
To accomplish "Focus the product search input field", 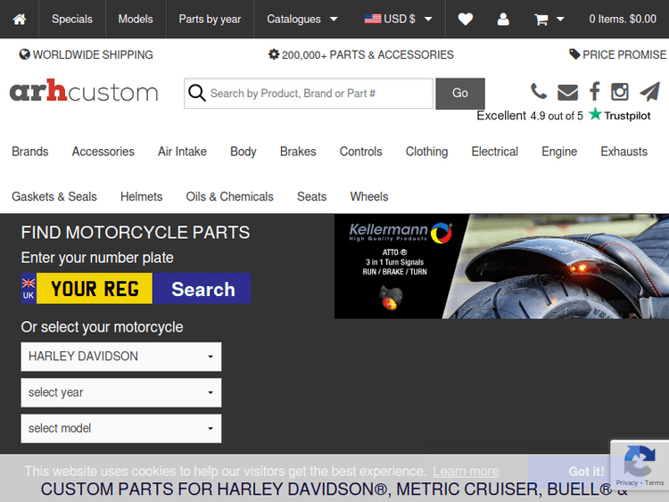I will click(309, 94).
